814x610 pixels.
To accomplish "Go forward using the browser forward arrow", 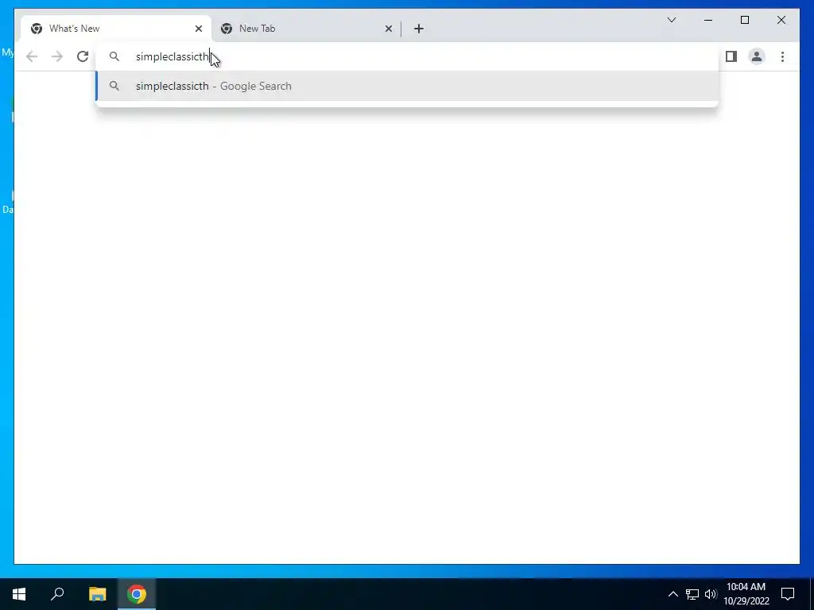I will (57, 56).
